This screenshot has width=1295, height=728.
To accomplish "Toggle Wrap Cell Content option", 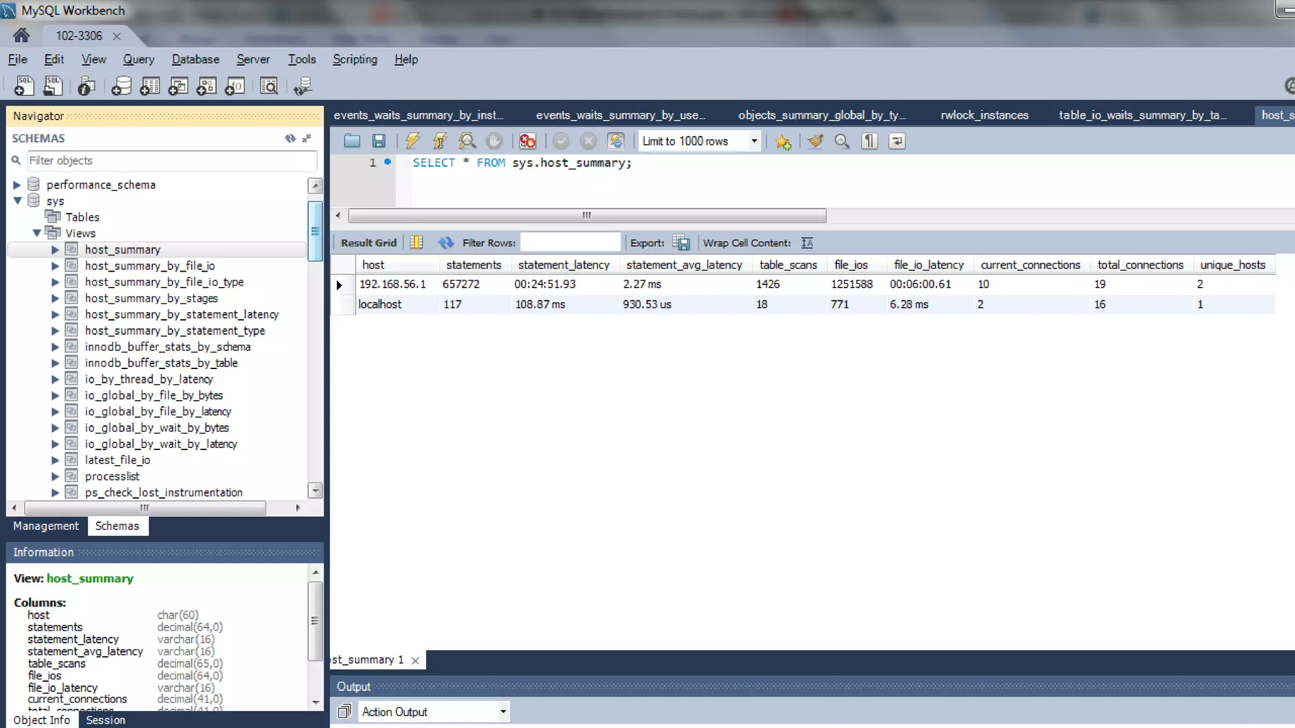I will click(807, 243).
